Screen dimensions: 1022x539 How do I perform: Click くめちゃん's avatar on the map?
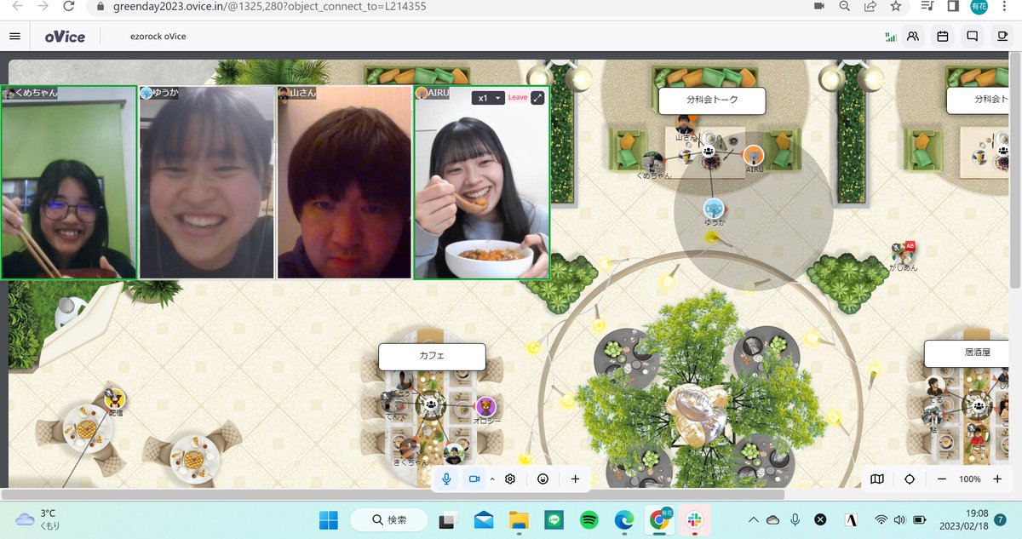point(653,162)
